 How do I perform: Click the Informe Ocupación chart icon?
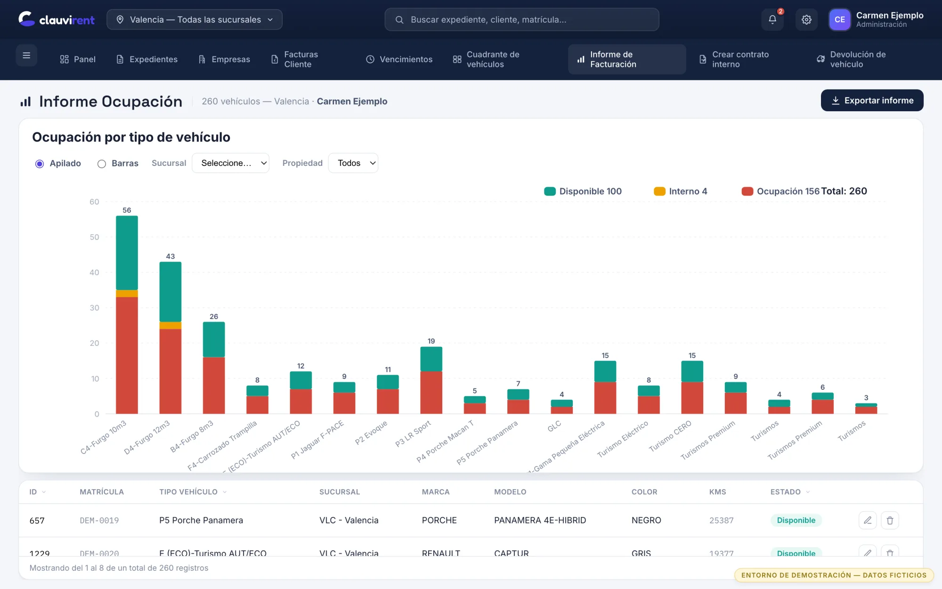click(x=25, y=101)
